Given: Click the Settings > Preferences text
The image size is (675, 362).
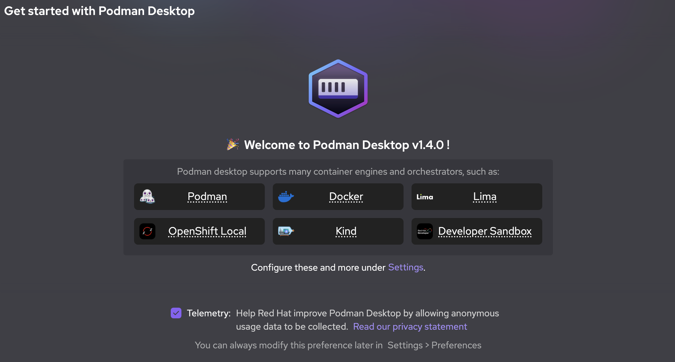Looking at the screenshot, I should (434, 345).
